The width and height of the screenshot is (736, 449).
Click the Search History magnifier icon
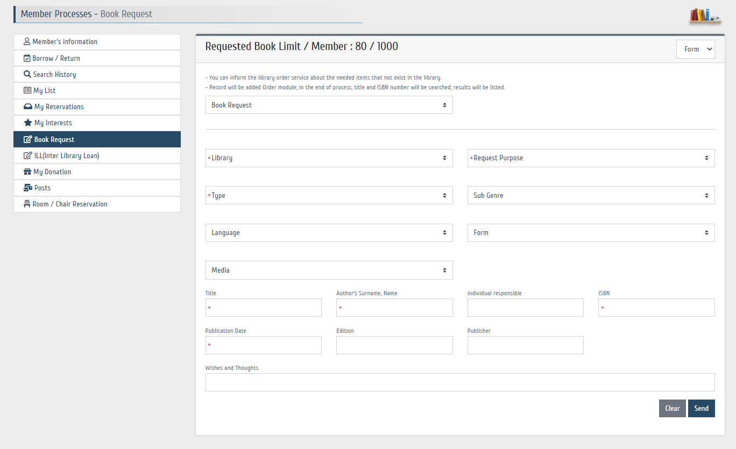point(27,74)
